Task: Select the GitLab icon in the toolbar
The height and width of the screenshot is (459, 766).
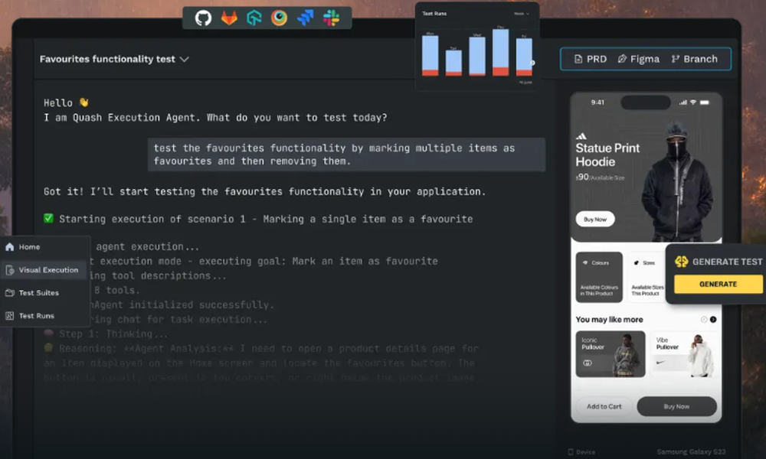Action: pos(228,17)
